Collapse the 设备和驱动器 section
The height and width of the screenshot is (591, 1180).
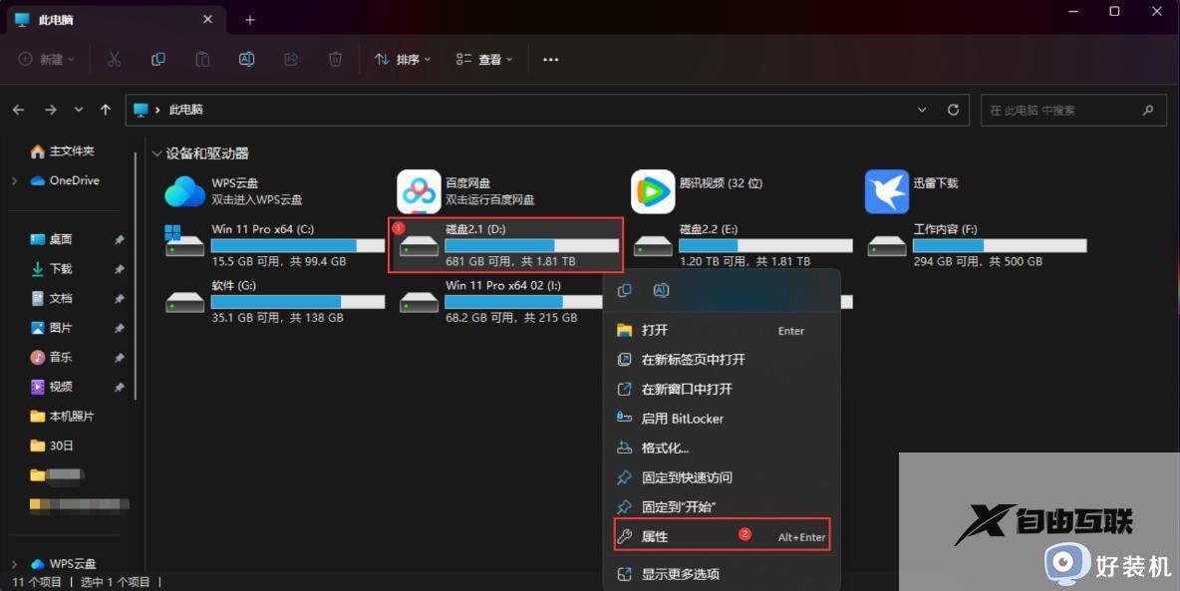tap(156, 153)
